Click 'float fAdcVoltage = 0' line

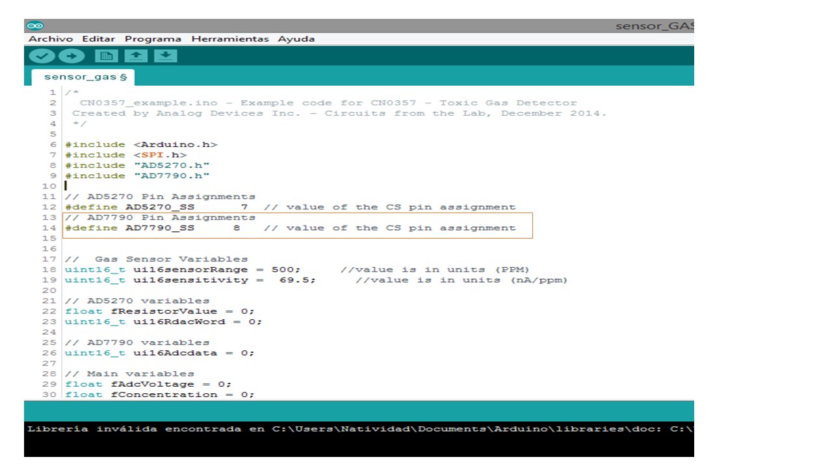[148, 384]
